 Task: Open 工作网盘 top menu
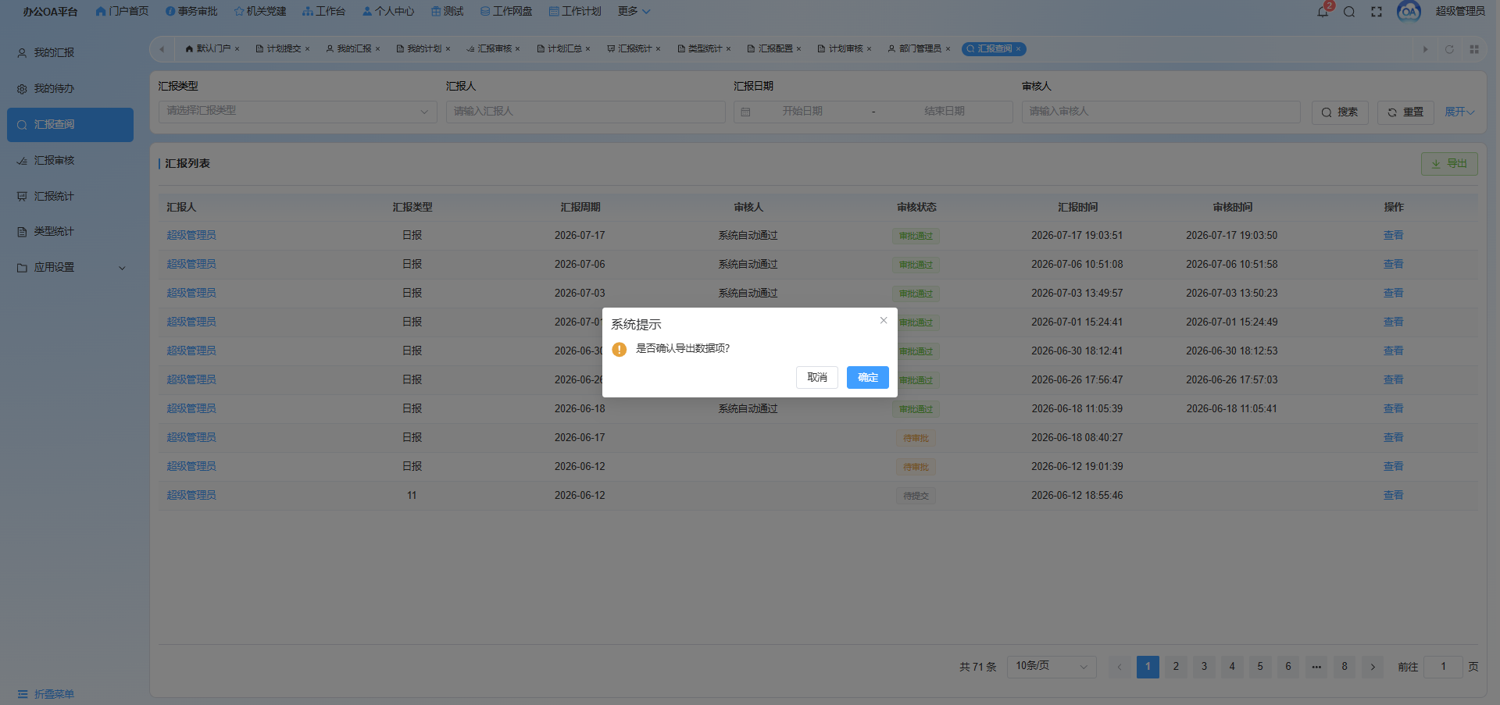(506, 11)
